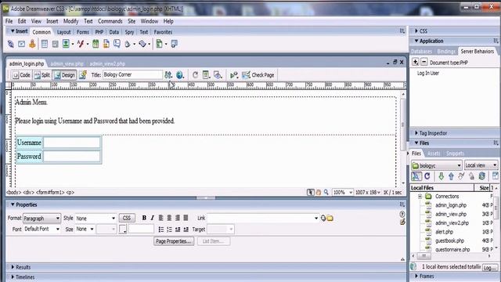Switch to the Forms insert tab
The width and height of the screenshot is (501, 282).
point(83,32)
